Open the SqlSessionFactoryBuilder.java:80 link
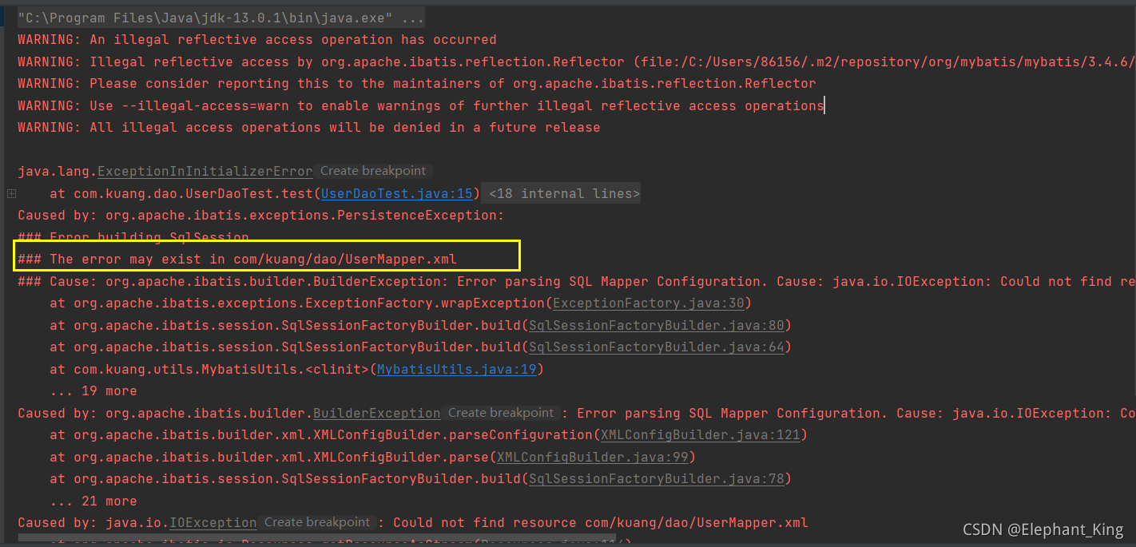This screenshot has width=1136, height=547. [656, 325]
